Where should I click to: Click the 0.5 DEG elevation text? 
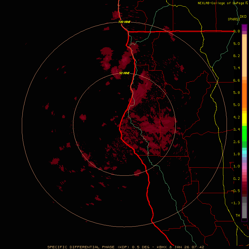pos(141,247)
